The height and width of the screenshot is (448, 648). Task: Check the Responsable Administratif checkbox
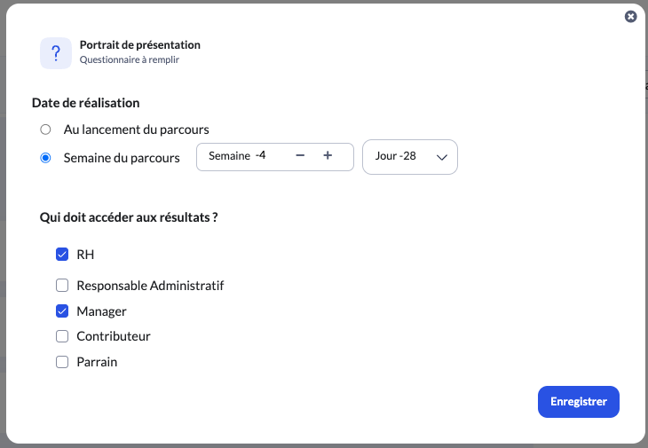point(62,286)
